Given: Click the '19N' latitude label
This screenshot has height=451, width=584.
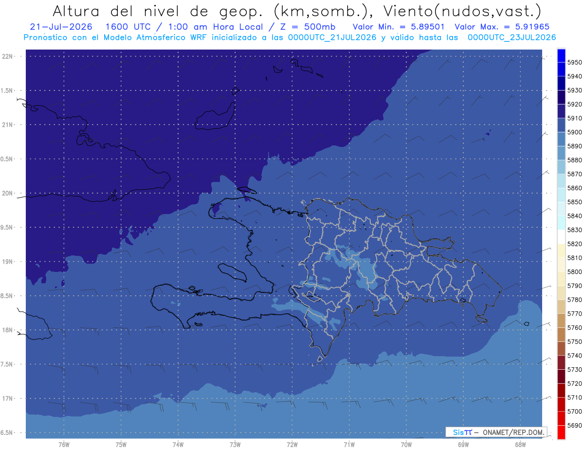Looking at the screenshot, I should 8,262.
